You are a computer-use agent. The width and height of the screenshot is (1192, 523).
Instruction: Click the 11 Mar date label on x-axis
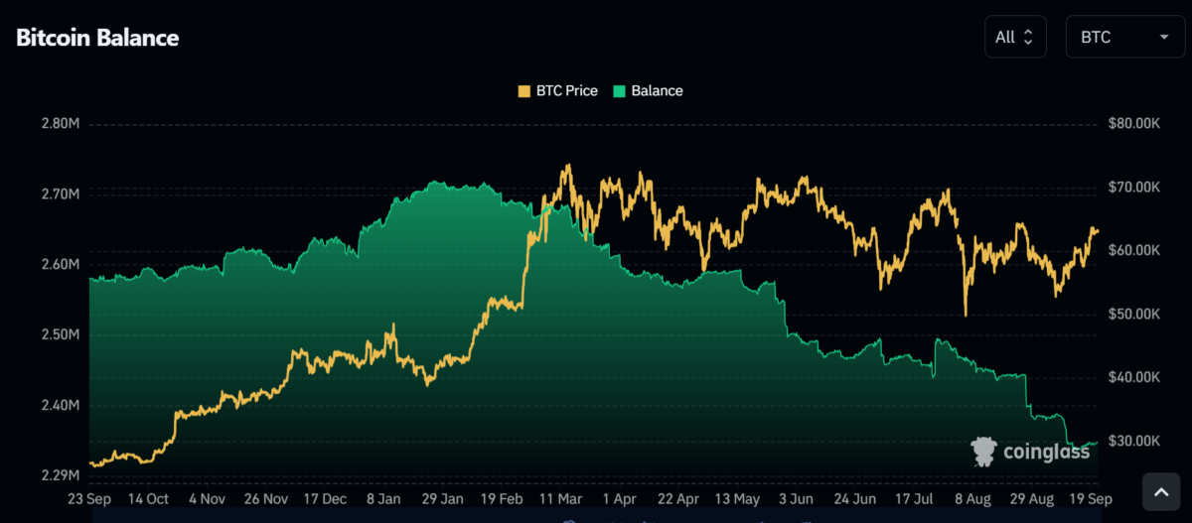[560, 499]
